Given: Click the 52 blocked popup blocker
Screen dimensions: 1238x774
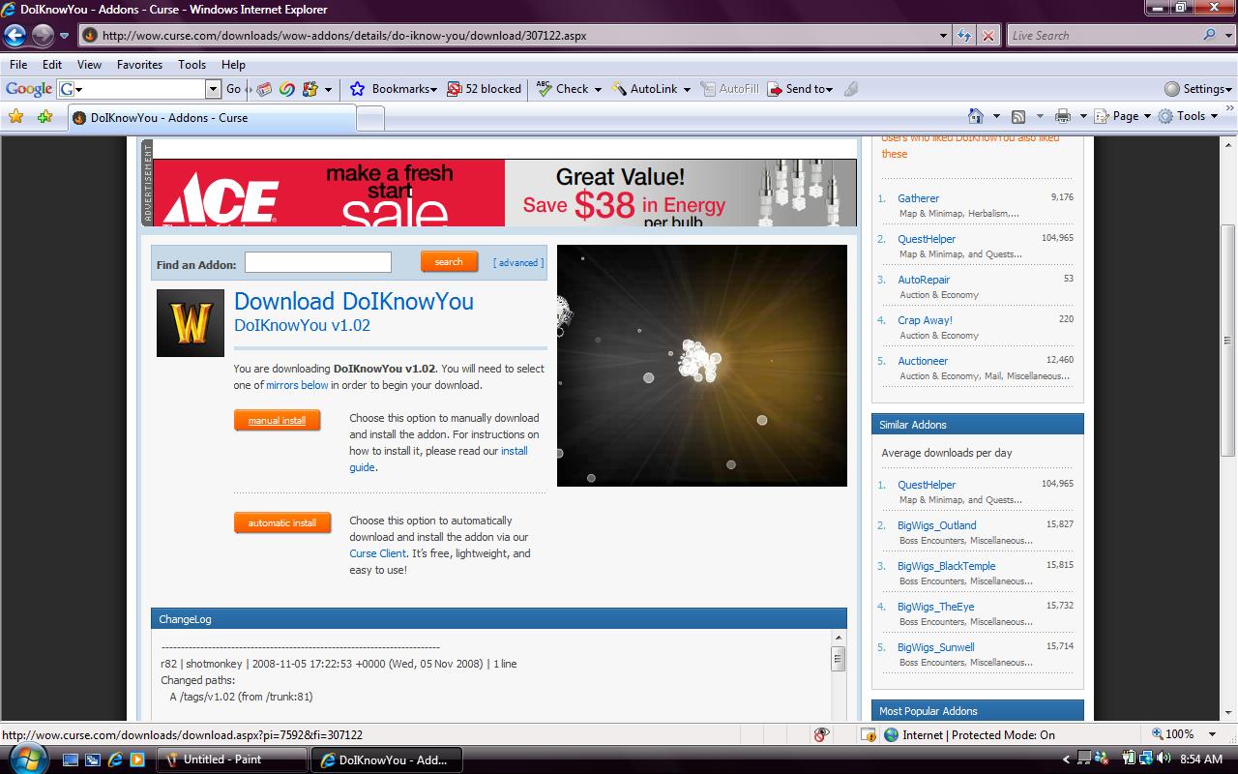Looking at the screenshot, I should [x=484, y=89].
